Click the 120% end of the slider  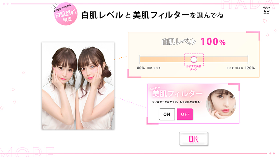[248, 59]
